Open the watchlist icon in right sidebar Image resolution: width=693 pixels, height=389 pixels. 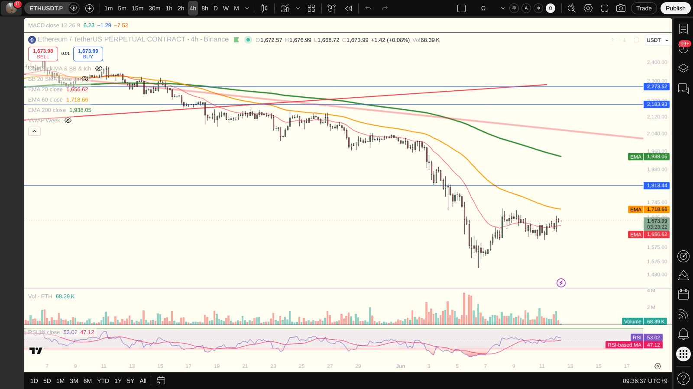click(683, 29)
